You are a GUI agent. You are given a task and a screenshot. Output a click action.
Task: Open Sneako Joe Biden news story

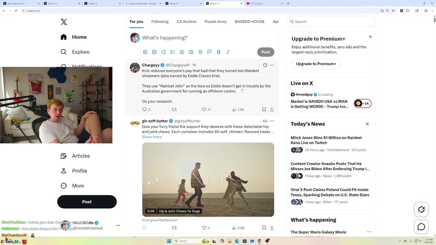point(331,170)
